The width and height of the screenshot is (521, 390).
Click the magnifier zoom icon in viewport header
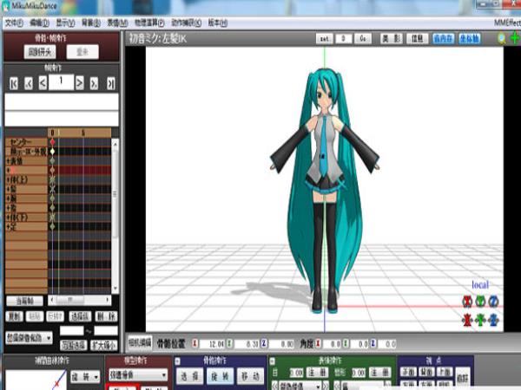pyautogui.click(x=501, y=38)
